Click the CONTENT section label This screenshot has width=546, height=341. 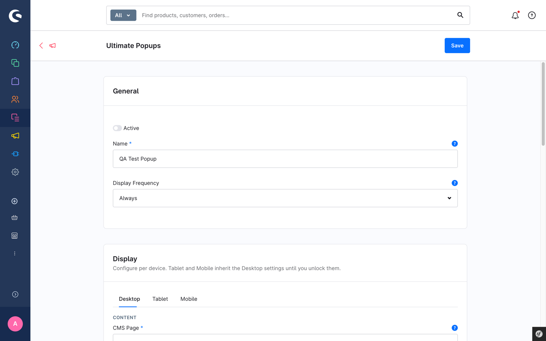pos(125,318)
